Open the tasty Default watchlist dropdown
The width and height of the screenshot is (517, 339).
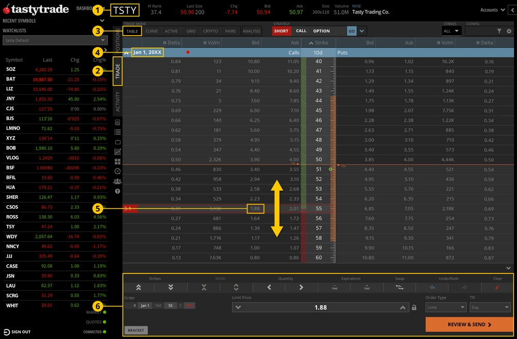55,40
